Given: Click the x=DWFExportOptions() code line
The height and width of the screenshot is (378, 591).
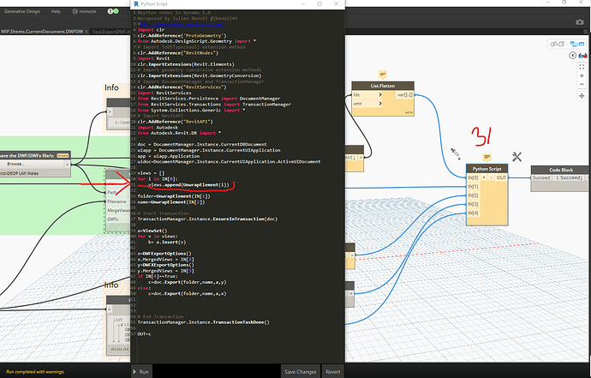Looking at the screenshot, I should click(x=164, y=254).
